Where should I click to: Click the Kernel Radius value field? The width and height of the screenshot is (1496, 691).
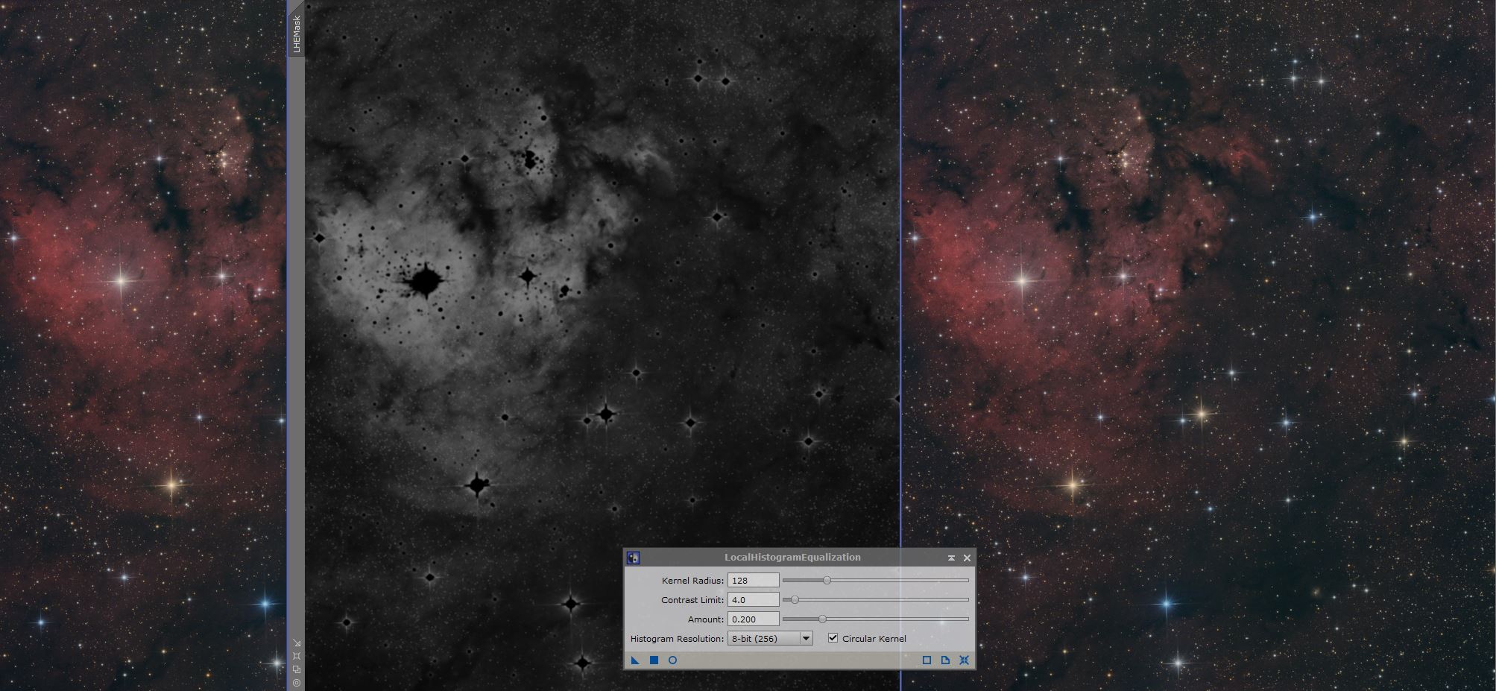click(x=753, y=580)
